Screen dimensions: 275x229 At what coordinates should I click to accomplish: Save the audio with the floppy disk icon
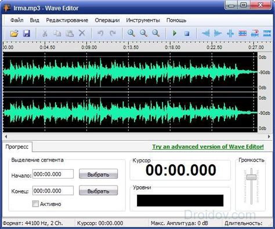coord(27,34)
